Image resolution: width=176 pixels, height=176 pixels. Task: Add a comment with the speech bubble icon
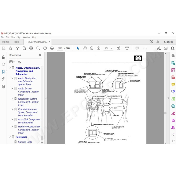point(137,48)
